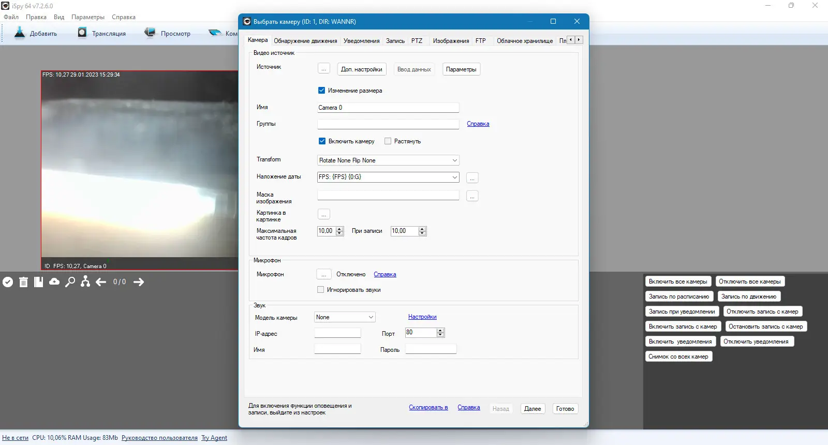This screenshot has width=828, height=445.
Task: Check the Игнорировать звуки checkbox
Action: 321,290
